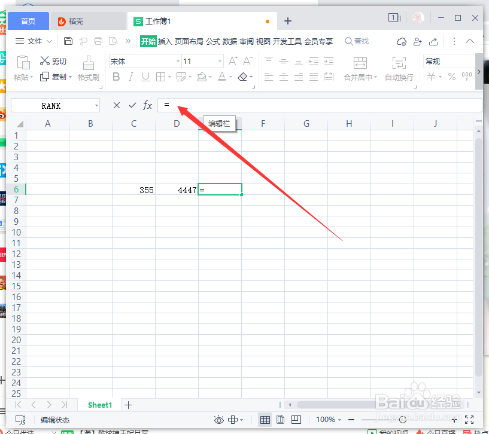The width and height of the screenshot is (489, 434).
Task: Cancel formula entry with X
Action: click(117, 105)
